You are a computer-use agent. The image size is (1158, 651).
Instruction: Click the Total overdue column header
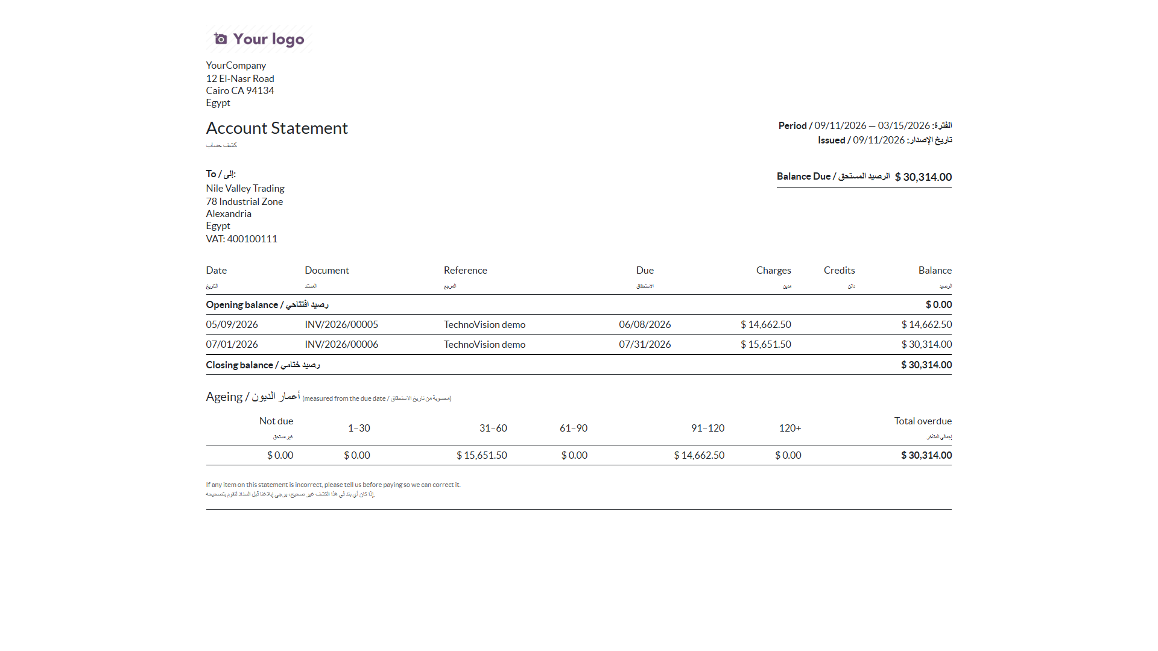pyautogui.click(x=923, y=421)
